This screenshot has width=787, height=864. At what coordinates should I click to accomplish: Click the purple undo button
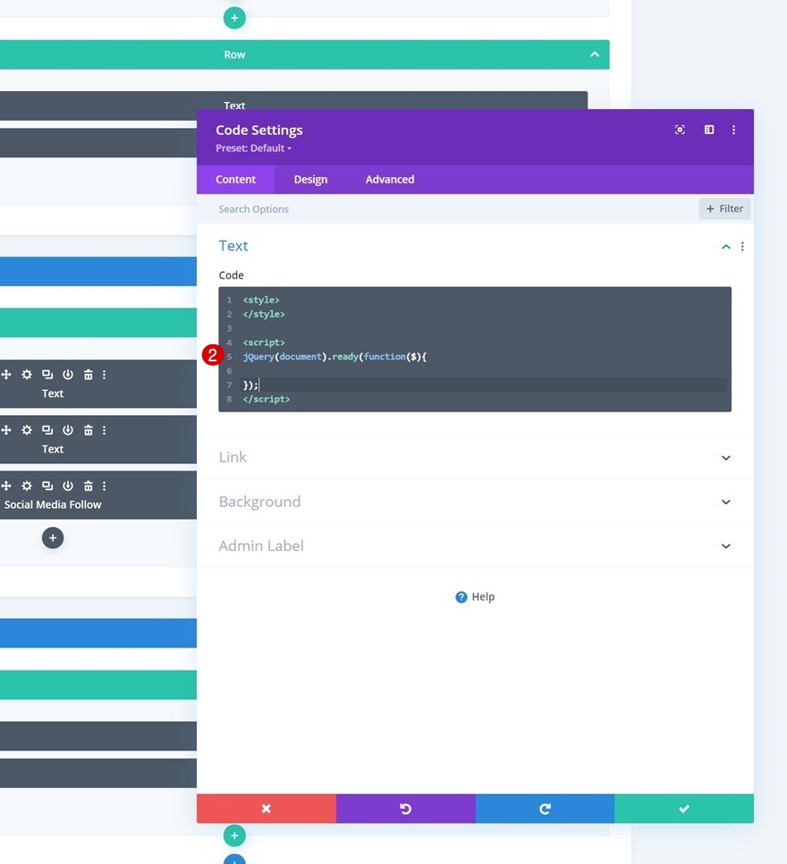click(406, 809)
